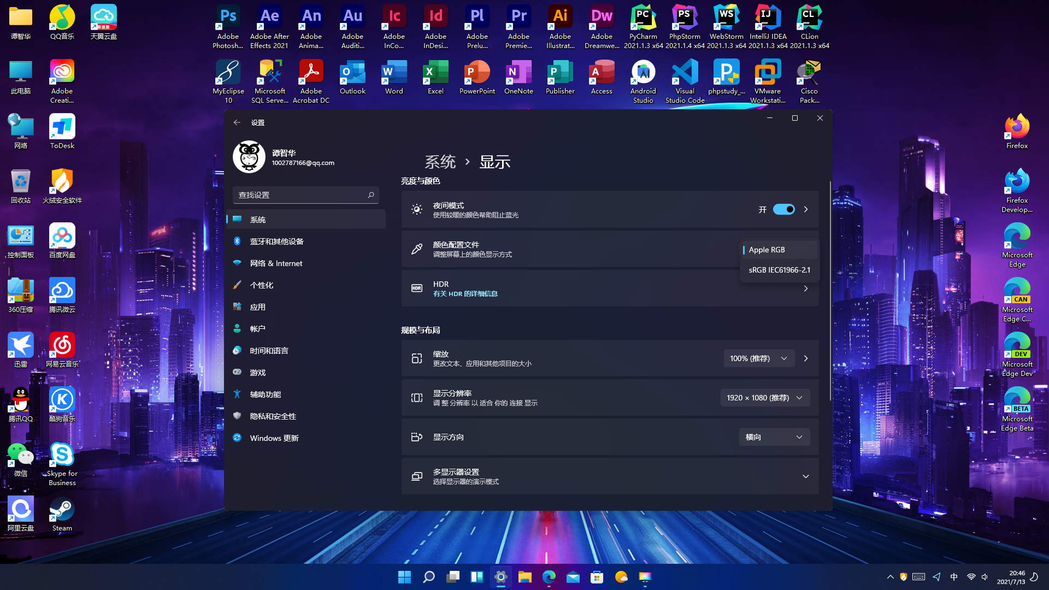Open the 1920 × 1080 resolution dropdown
This screenshot has height=590, width=1049.
(764, 398)
